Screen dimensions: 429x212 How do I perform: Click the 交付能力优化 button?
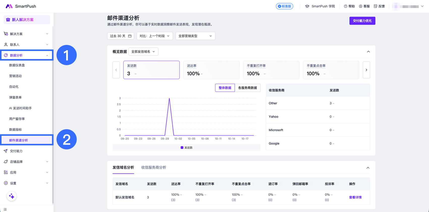pyautogui.click(x=362, y=21)
